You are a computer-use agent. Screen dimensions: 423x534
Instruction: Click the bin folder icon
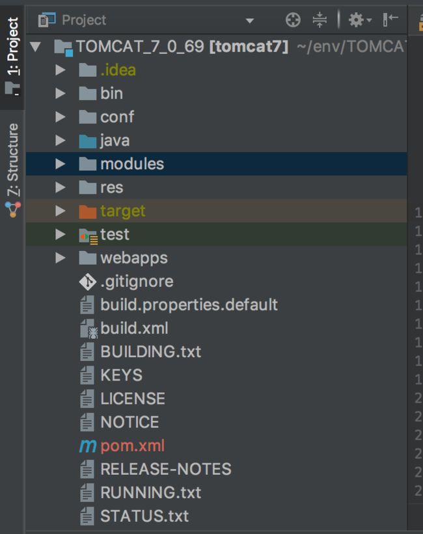[x=88, y=93]
